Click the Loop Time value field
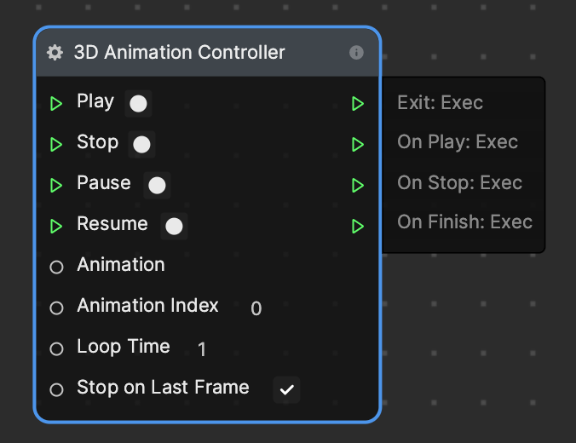 point(202,348)
